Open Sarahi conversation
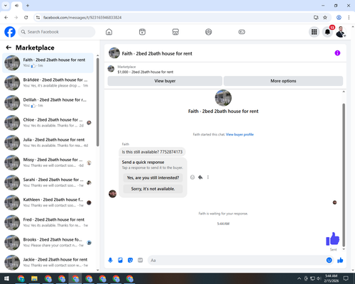 pyautogui.click(x=48, y=182)
